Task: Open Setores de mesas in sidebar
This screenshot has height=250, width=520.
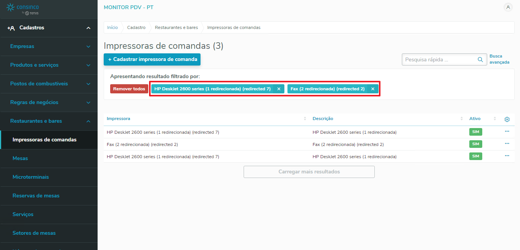Action: [x=49, y=233]
